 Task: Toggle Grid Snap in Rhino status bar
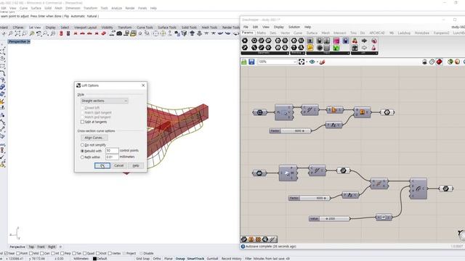(x=142, y=259)
